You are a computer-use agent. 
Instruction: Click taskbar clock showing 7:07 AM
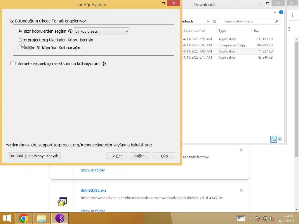pos(286,218)
